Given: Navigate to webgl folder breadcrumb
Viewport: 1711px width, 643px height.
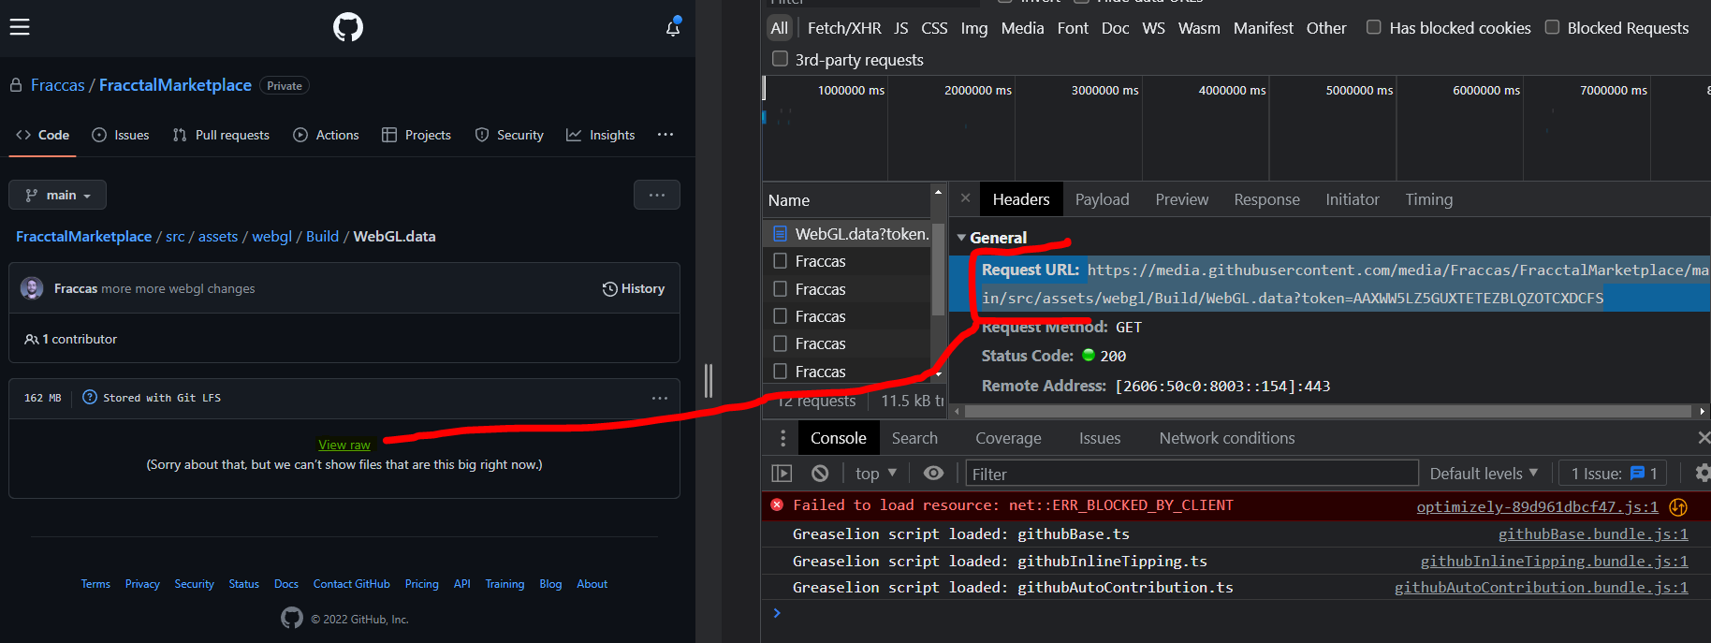Looking at the screenshot, I should pyautogui.click(x=271, y=237).
